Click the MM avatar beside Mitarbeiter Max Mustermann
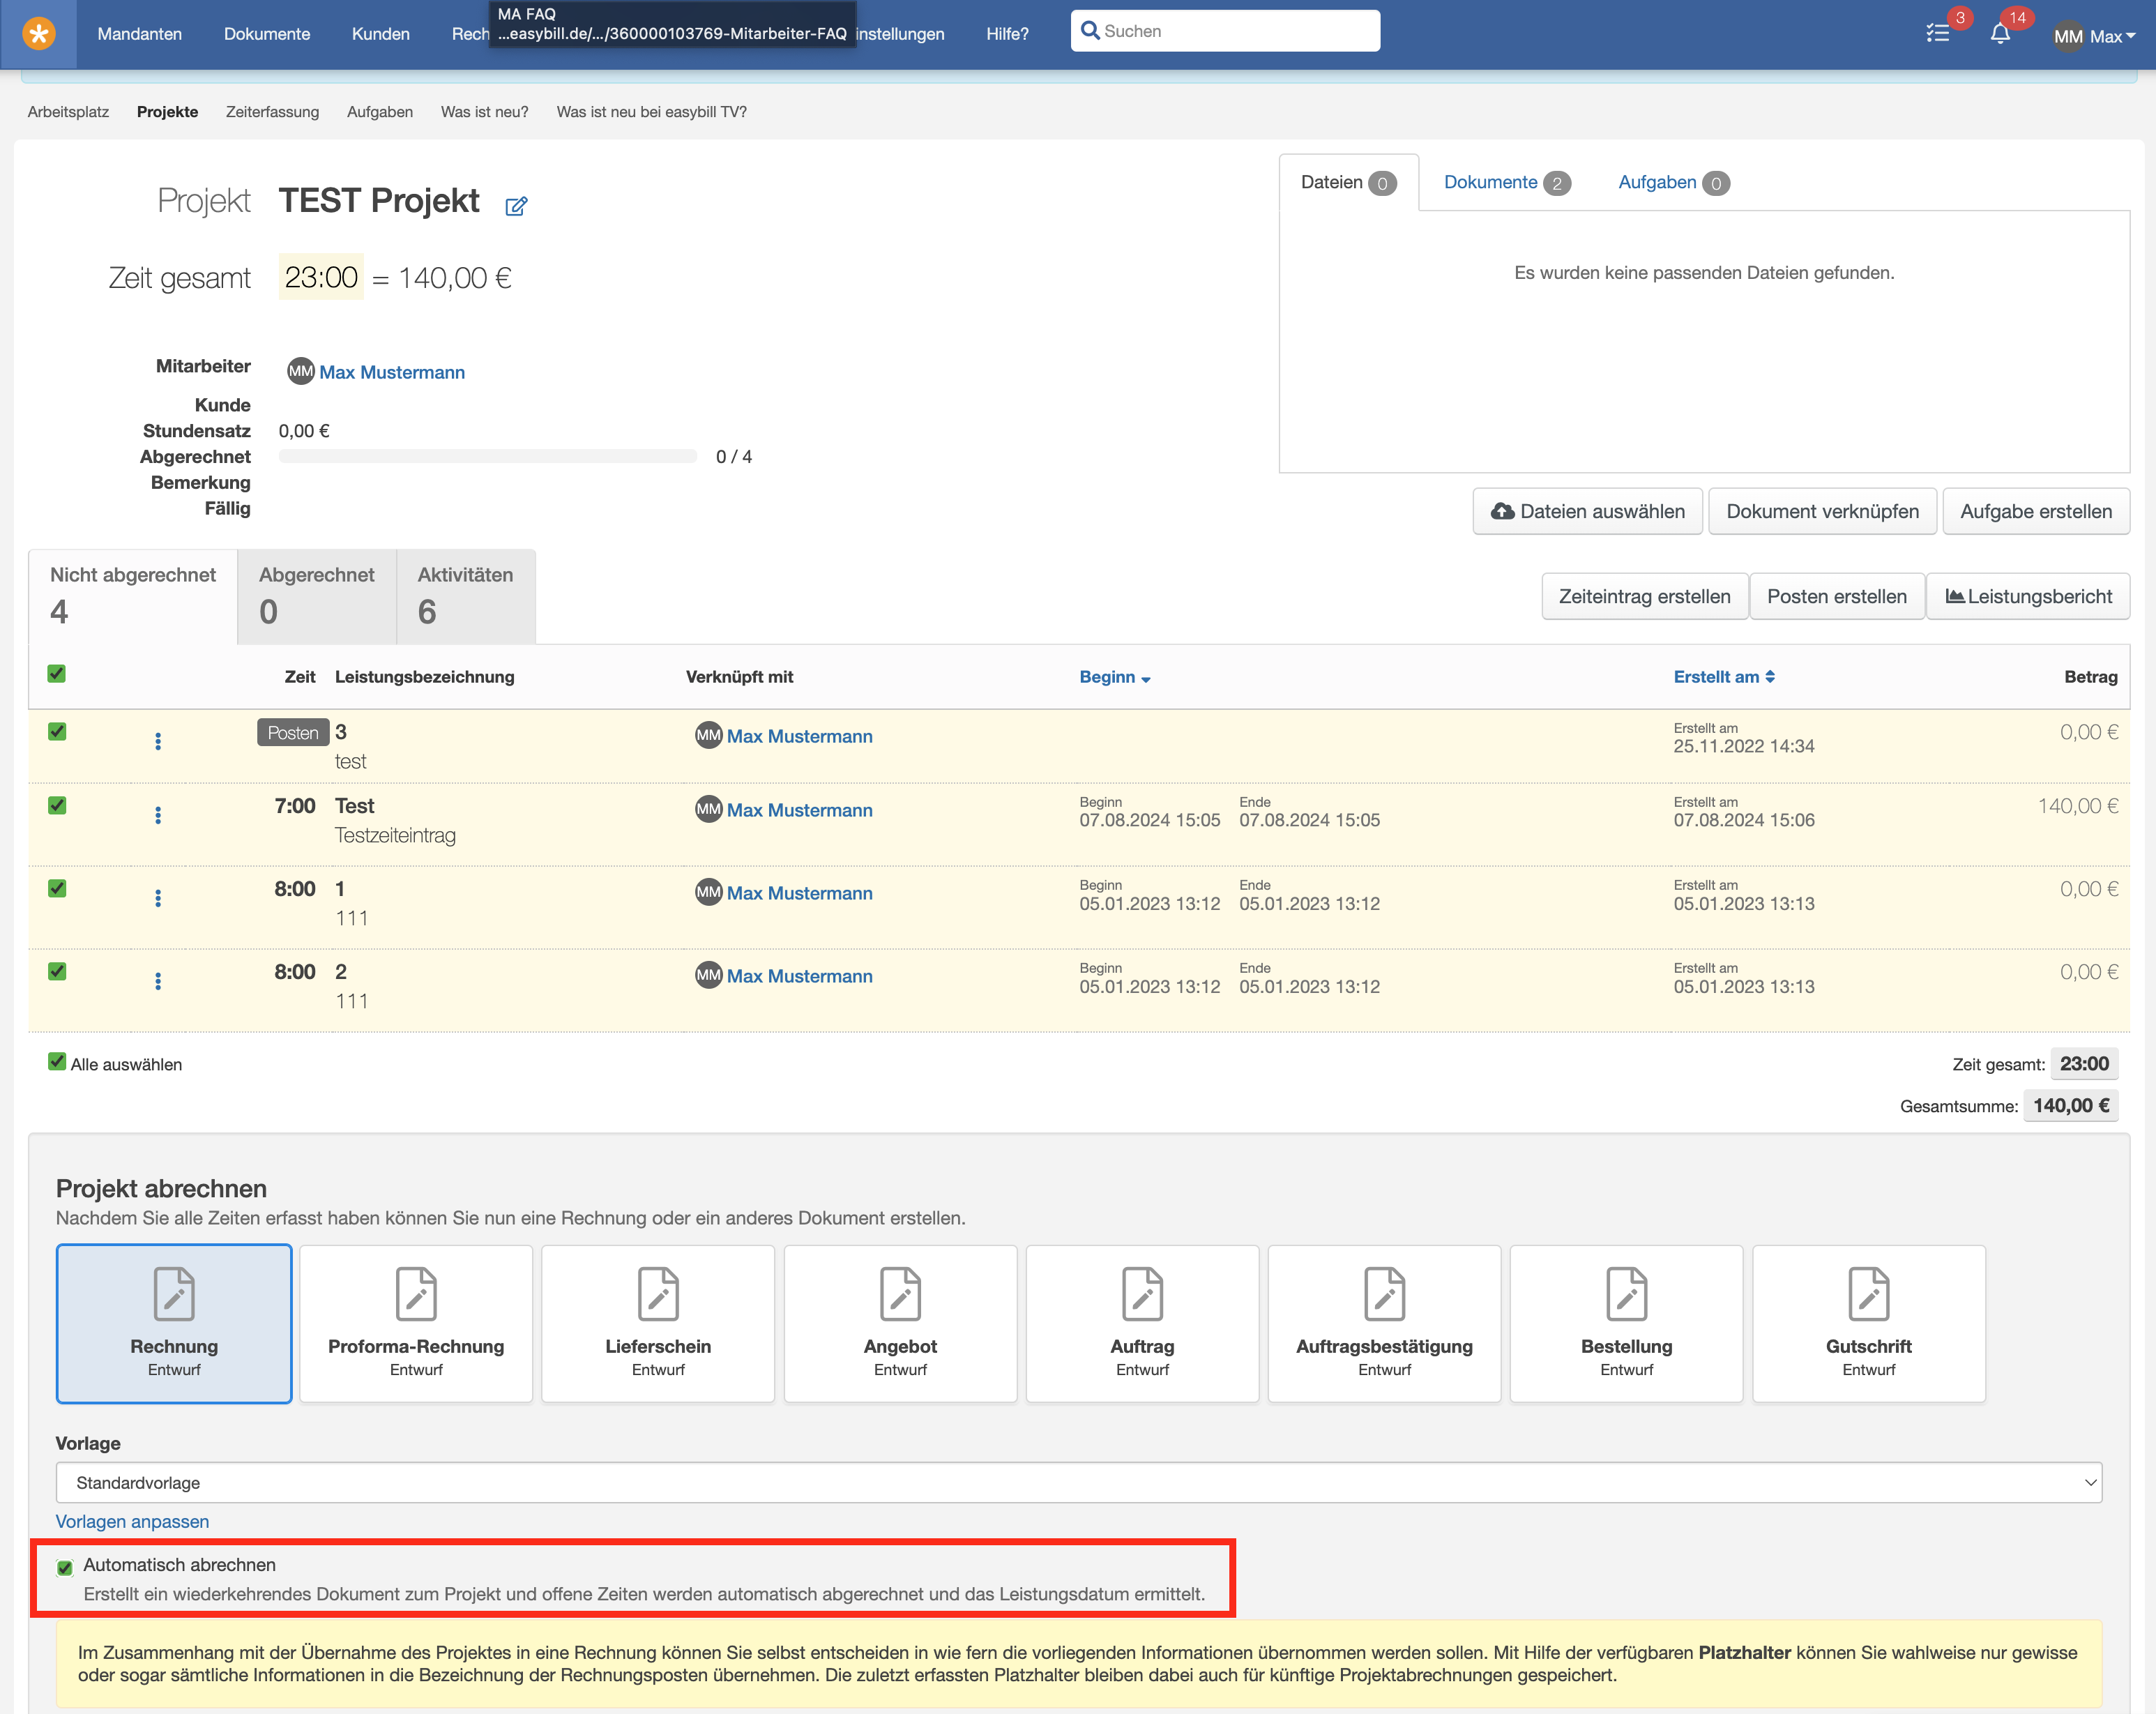The width and height of the screenshot is (2156, 1714). [x=300, y=371]
